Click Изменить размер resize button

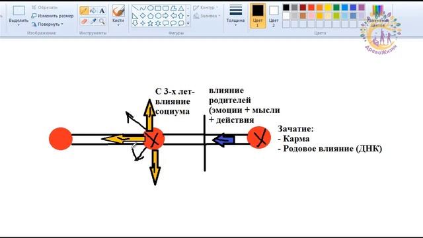tap(53, 16)
